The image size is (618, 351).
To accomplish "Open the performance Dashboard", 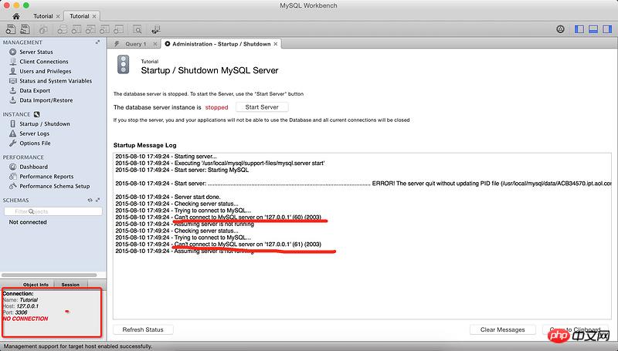I will (x=33, y=167).
